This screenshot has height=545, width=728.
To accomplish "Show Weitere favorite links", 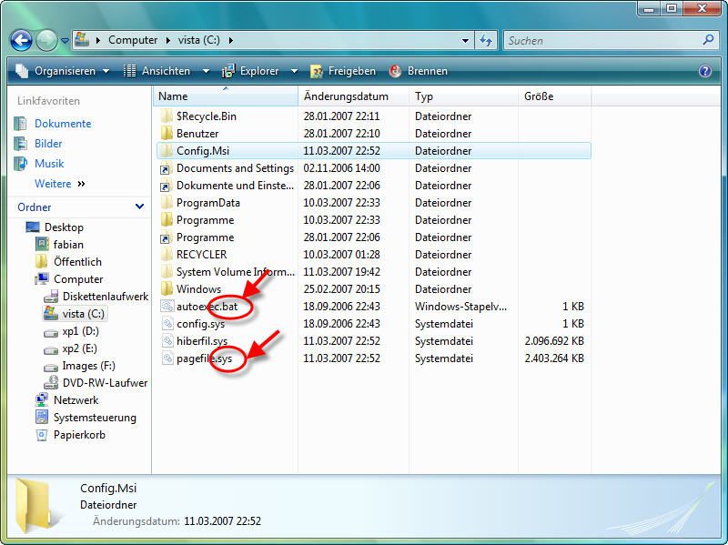I will pos(59,184).
